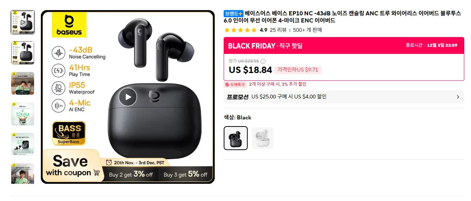Viewport: 471px width, 201px height.
Task: Click the price drop US $9.71 badge
Action: click(298, 70)
